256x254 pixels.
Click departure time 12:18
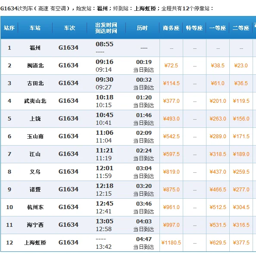point(104,186)
